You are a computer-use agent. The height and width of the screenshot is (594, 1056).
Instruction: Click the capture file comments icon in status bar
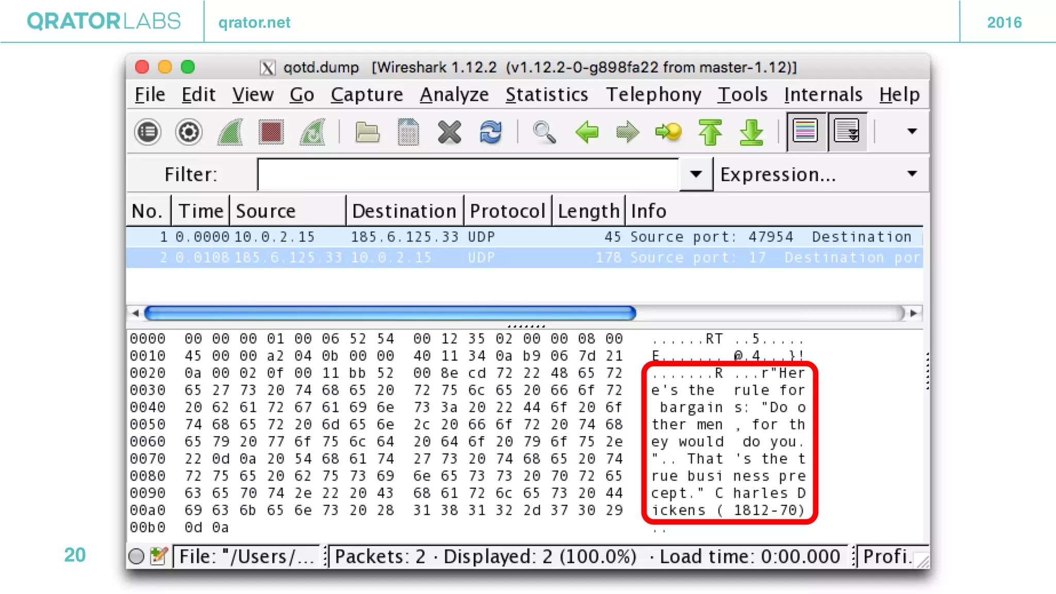[159, 556]
